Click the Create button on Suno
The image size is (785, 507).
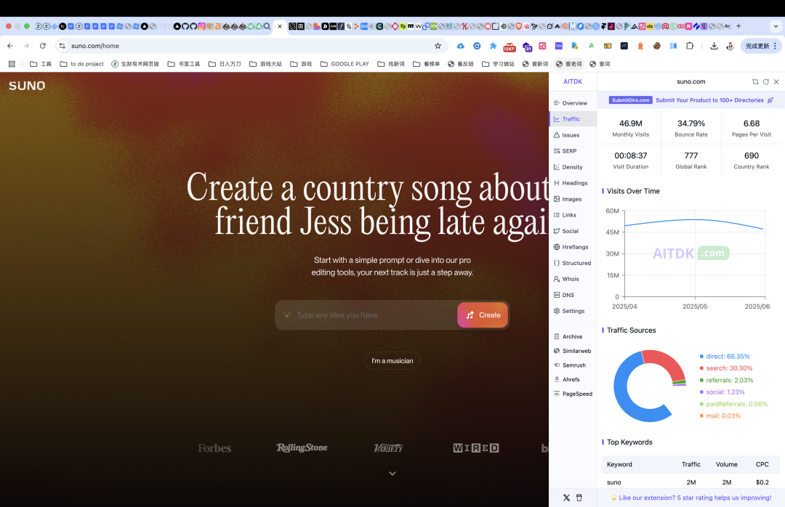(483, 315)
